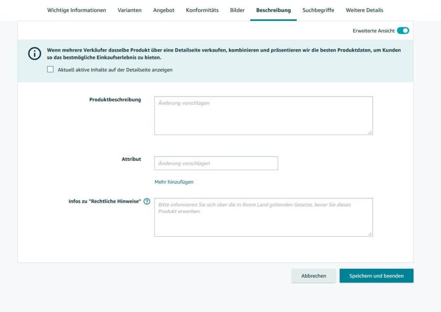The width and height of the screenshot is (441, 312).
Task: Open the Bilder tab
Action: click(237, 10)
